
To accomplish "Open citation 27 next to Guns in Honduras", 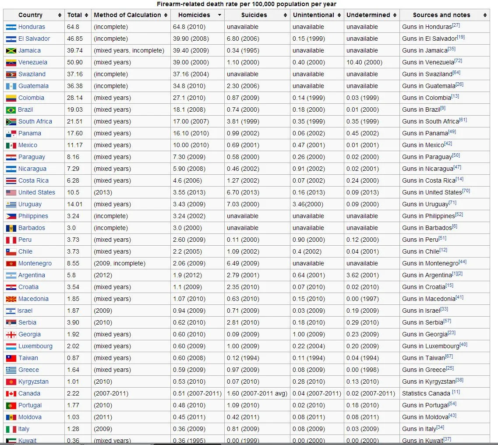I will pyautogui.click(x=456, y=25).
